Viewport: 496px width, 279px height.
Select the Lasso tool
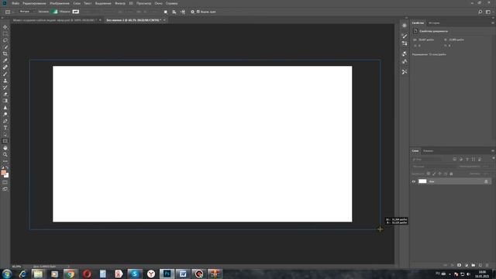pos(5,40)
